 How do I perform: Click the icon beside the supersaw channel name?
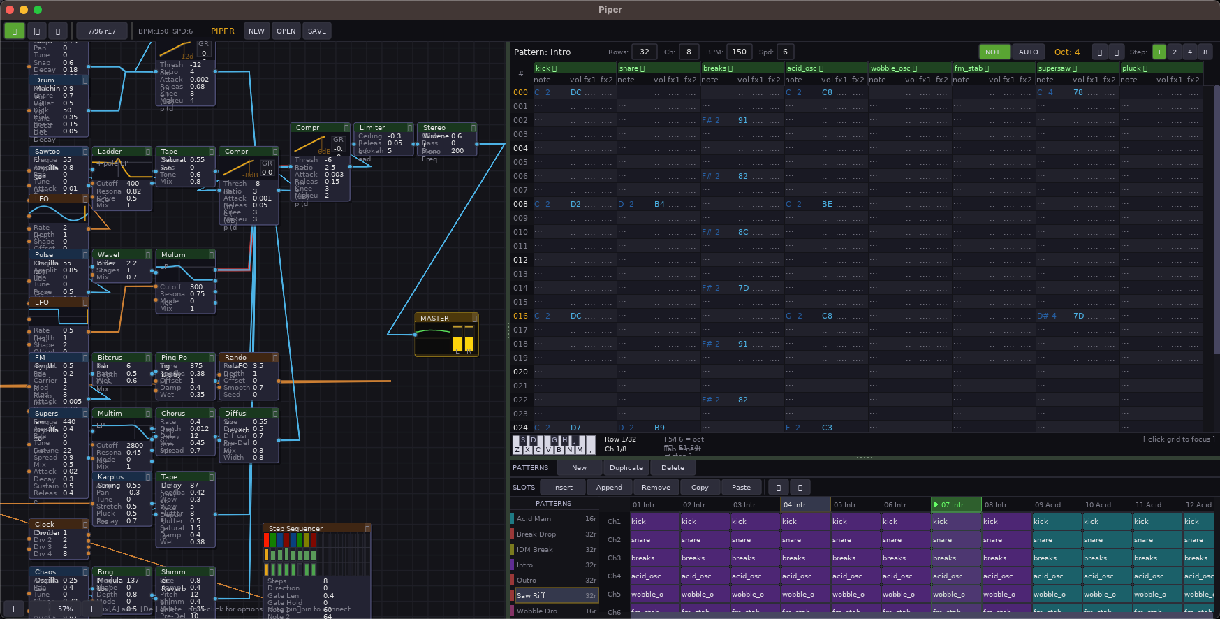pos(1074,68)
